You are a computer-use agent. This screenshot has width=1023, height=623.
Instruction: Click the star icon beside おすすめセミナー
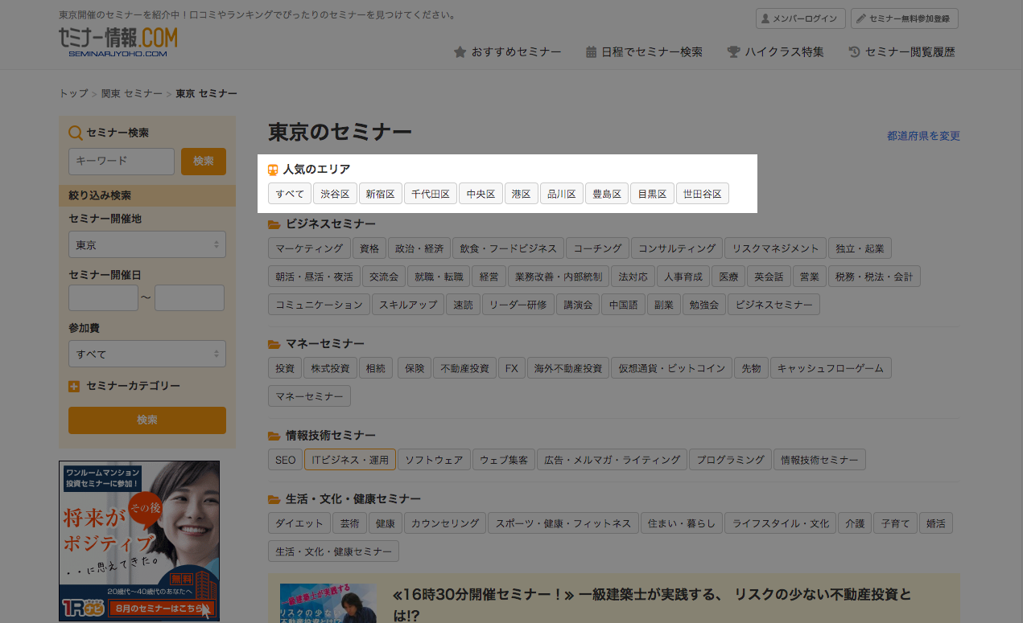point(460,52)
